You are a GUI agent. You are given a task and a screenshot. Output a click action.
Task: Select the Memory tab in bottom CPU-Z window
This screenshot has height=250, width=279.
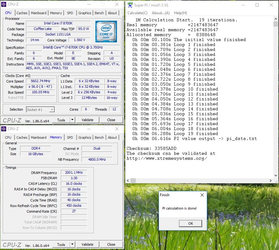tap(56, 137)
